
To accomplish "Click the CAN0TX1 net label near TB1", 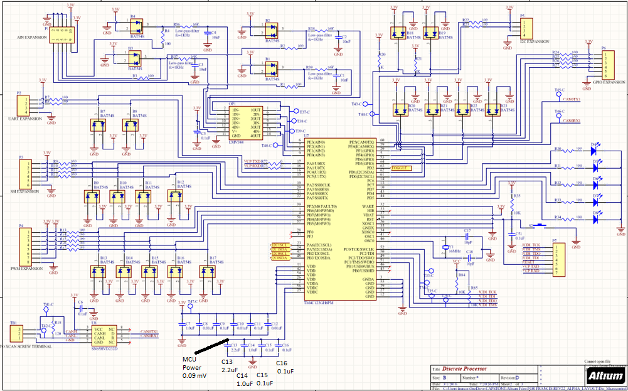I will pos(149,333).
